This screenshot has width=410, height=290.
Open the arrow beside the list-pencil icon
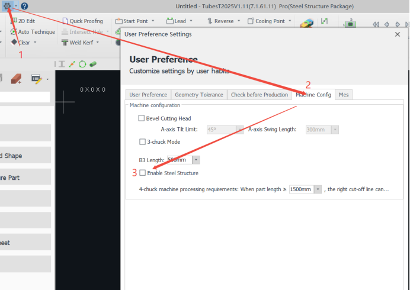point(47,79)
